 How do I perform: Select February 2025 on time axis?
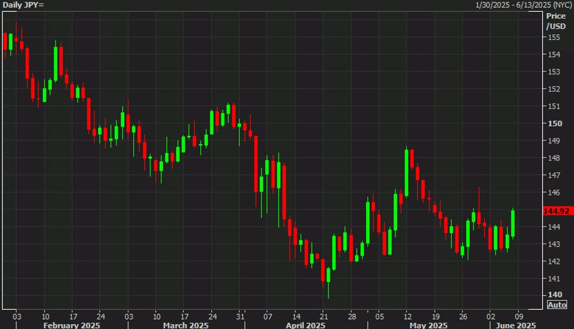(x=72, y=325)
